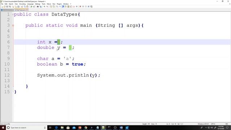Open the Windows notification center icon
Screen dimensions: 231x130
pyautogui.click(x=227, y=127)
